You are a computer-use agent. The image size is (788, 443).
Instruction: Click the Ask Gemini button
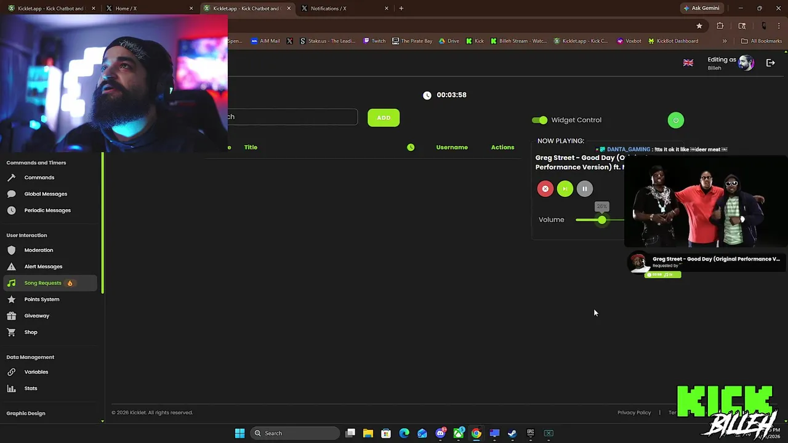coord(701,9)
